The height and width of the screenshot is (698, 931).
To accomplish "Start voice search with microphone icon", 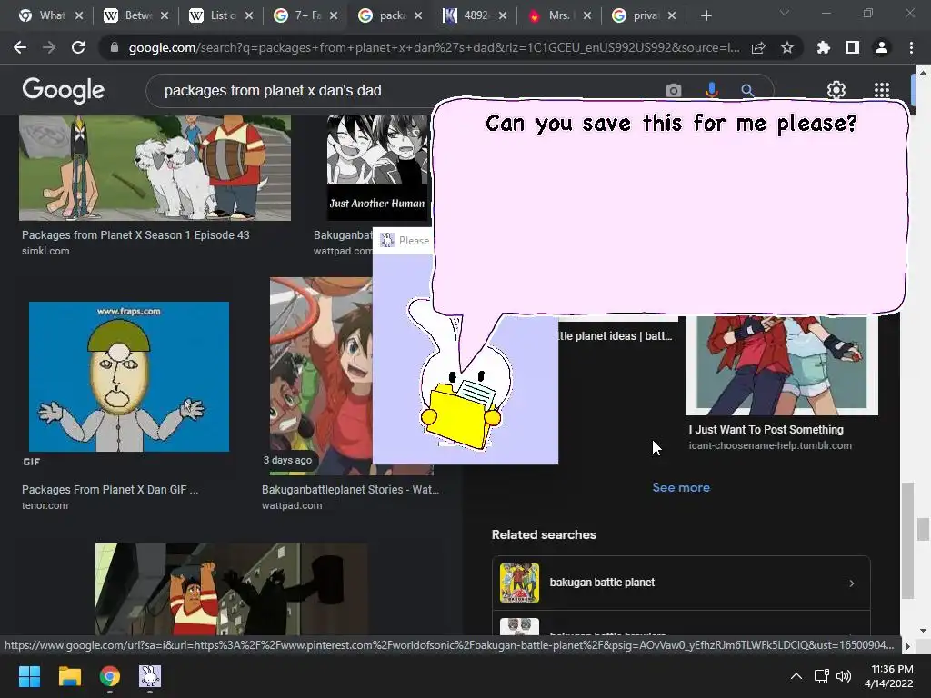I will tap(711, 90).
